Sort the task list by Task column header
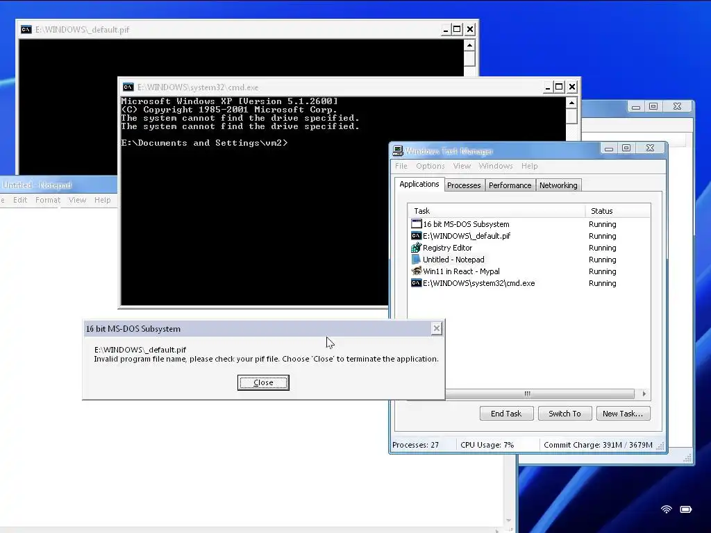Image resolution: width=711 pixels, height=533 pixels. pyautogui.click(x=496, y=211)
